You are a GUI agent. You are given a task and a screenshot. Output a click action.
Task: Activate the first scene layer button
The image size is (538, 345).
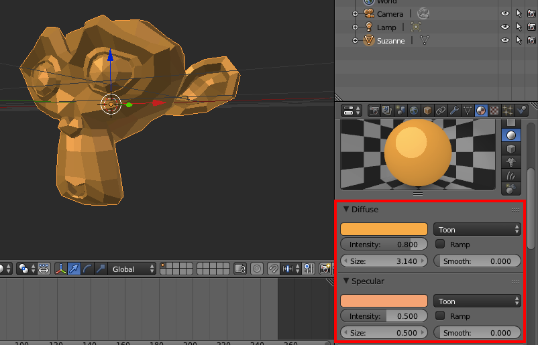pos(163,266)
